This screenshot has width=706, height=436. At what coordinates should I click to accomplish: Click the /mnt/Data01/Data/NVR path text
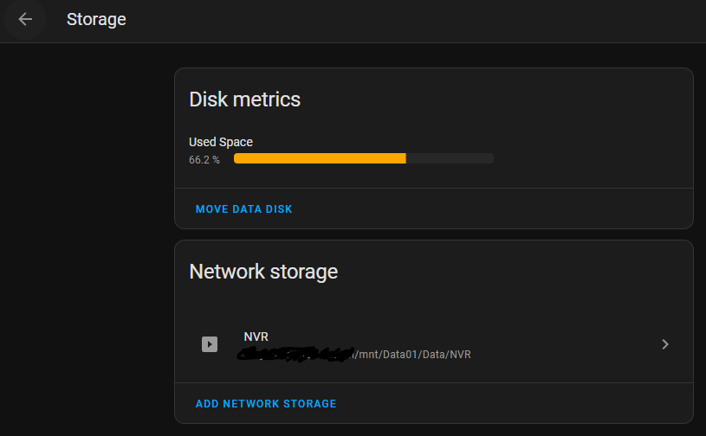point(415,355)
